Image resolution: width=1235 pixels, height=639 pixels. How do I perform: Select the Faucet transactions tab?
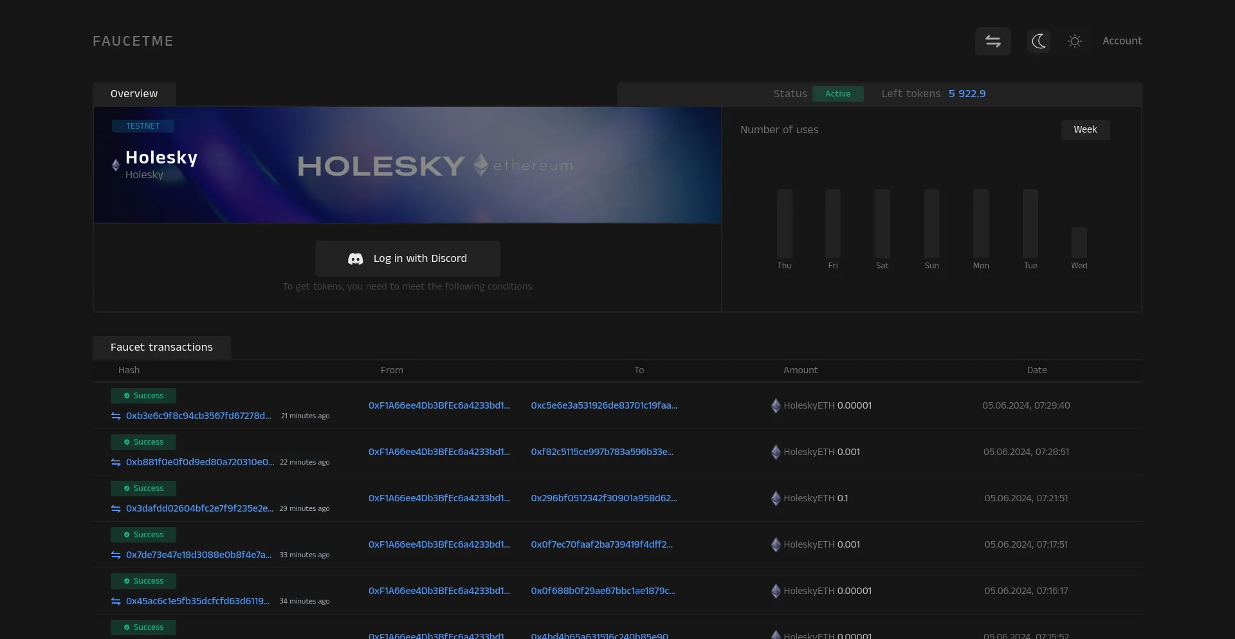(x=161, y=347)
